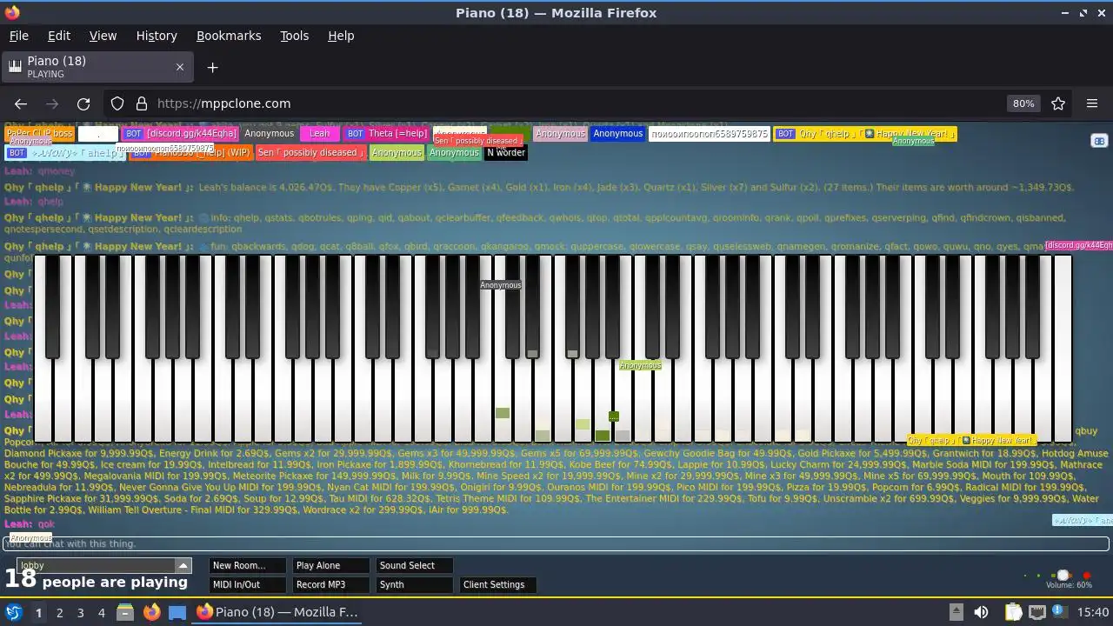The height and width of the screenshot is (626, 1113).
Task: Expand hidden tray items with the up arrow
Action: tap(956, 612)
